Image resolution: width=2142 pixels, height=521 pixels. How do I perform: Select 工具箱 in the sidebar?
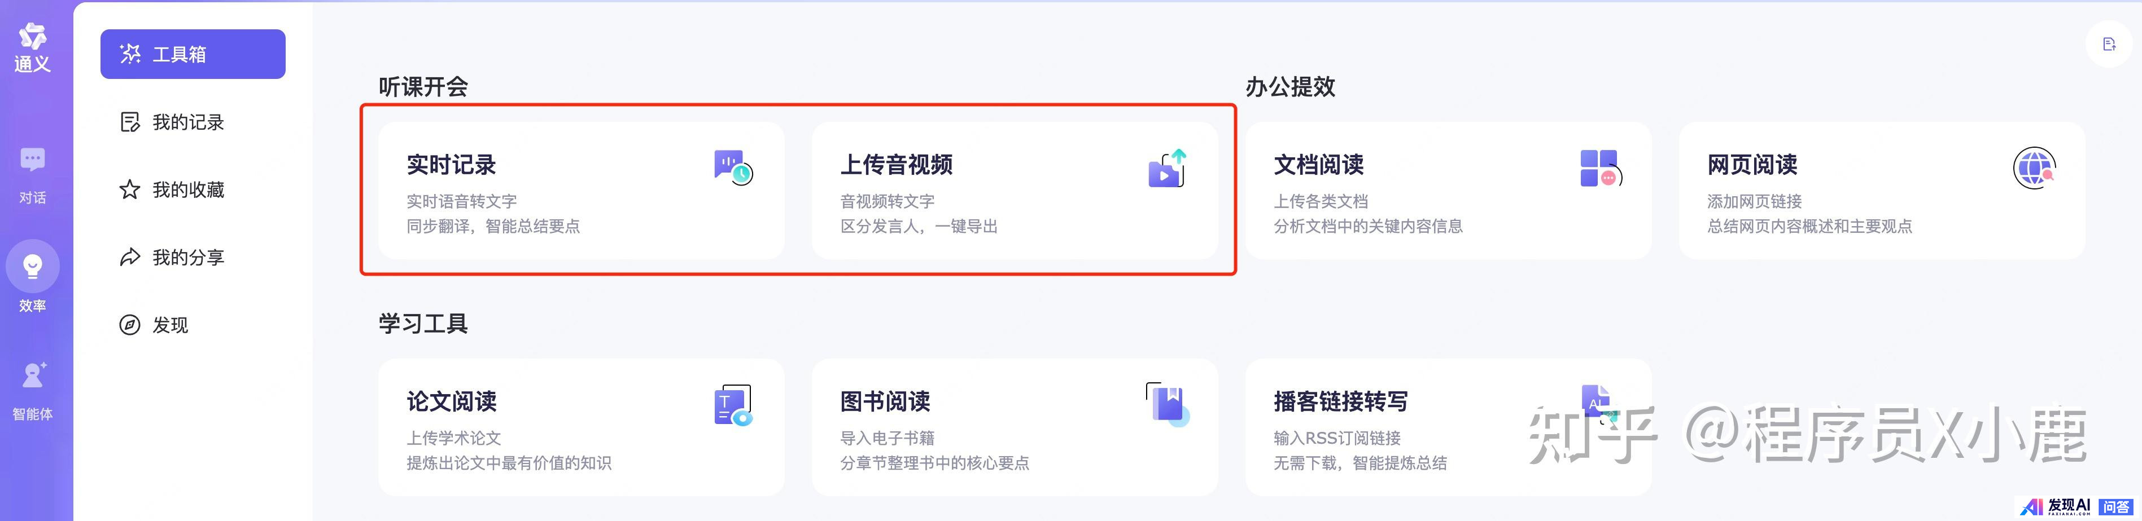point(193,54)
